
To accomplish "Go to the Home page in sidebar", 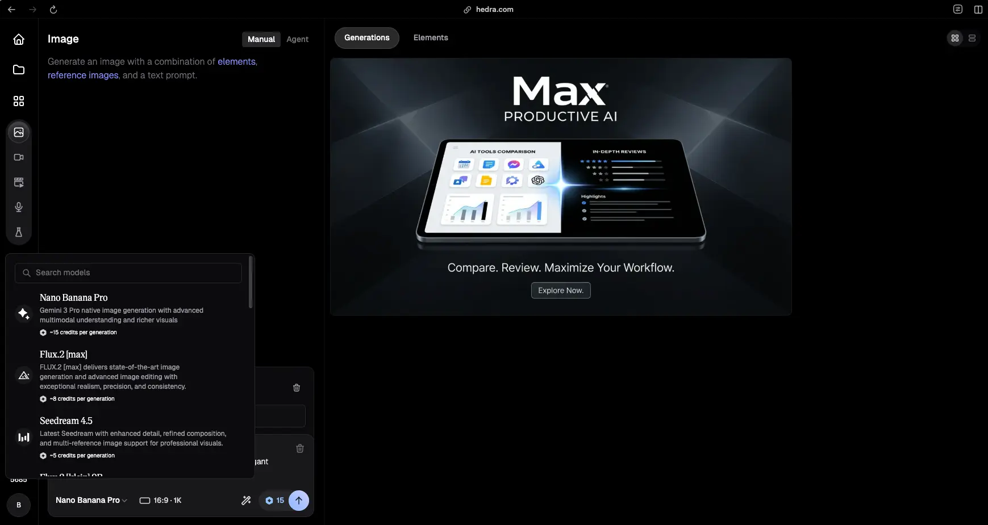I will pos(19,39).
